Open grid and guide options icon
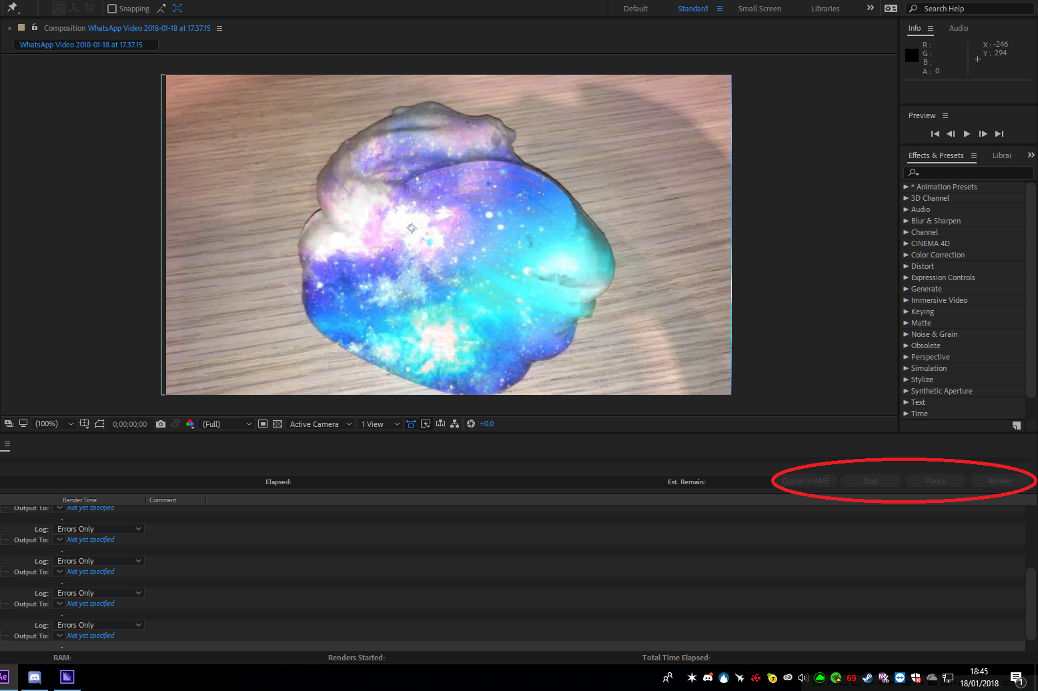1038x691 pixels. click(x=84, y=424)
